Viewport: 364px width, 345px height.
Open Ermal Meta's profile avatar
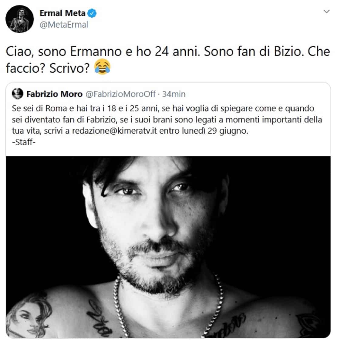tap(19, 18)
